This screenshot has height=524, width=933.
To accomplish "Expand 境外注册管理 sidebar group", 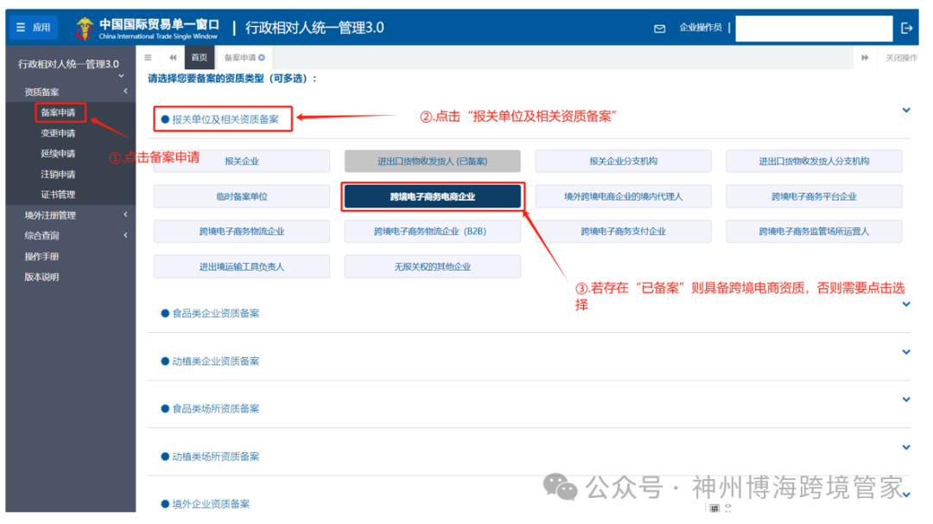I will coord(72,215).
